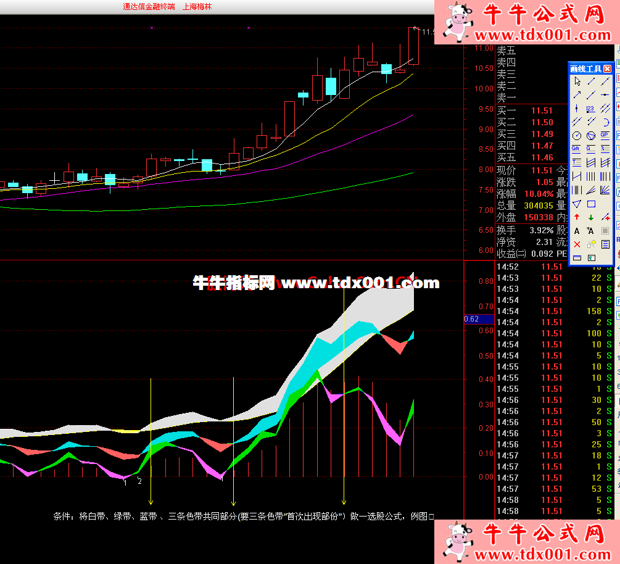
Task: Insert a red up arrow marker
Action: point(577,217)
